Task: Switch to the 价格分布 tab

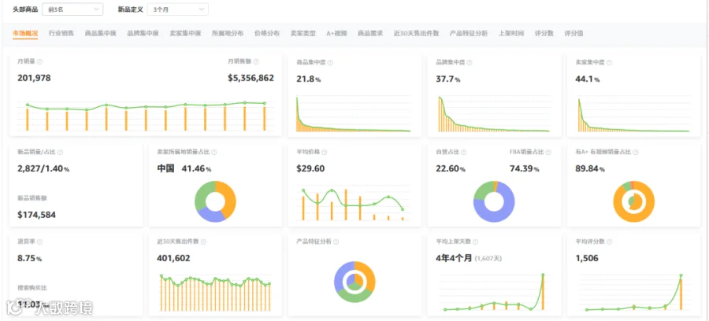Action: 267,33
